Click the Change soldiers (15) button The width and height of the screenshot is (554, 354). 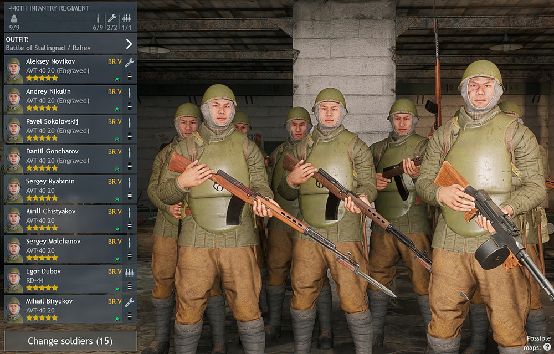tap(70, 341)
